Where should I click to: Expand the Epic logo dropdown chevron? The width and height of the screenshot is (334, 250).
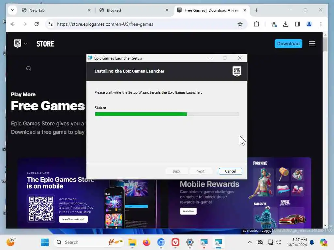25,44
